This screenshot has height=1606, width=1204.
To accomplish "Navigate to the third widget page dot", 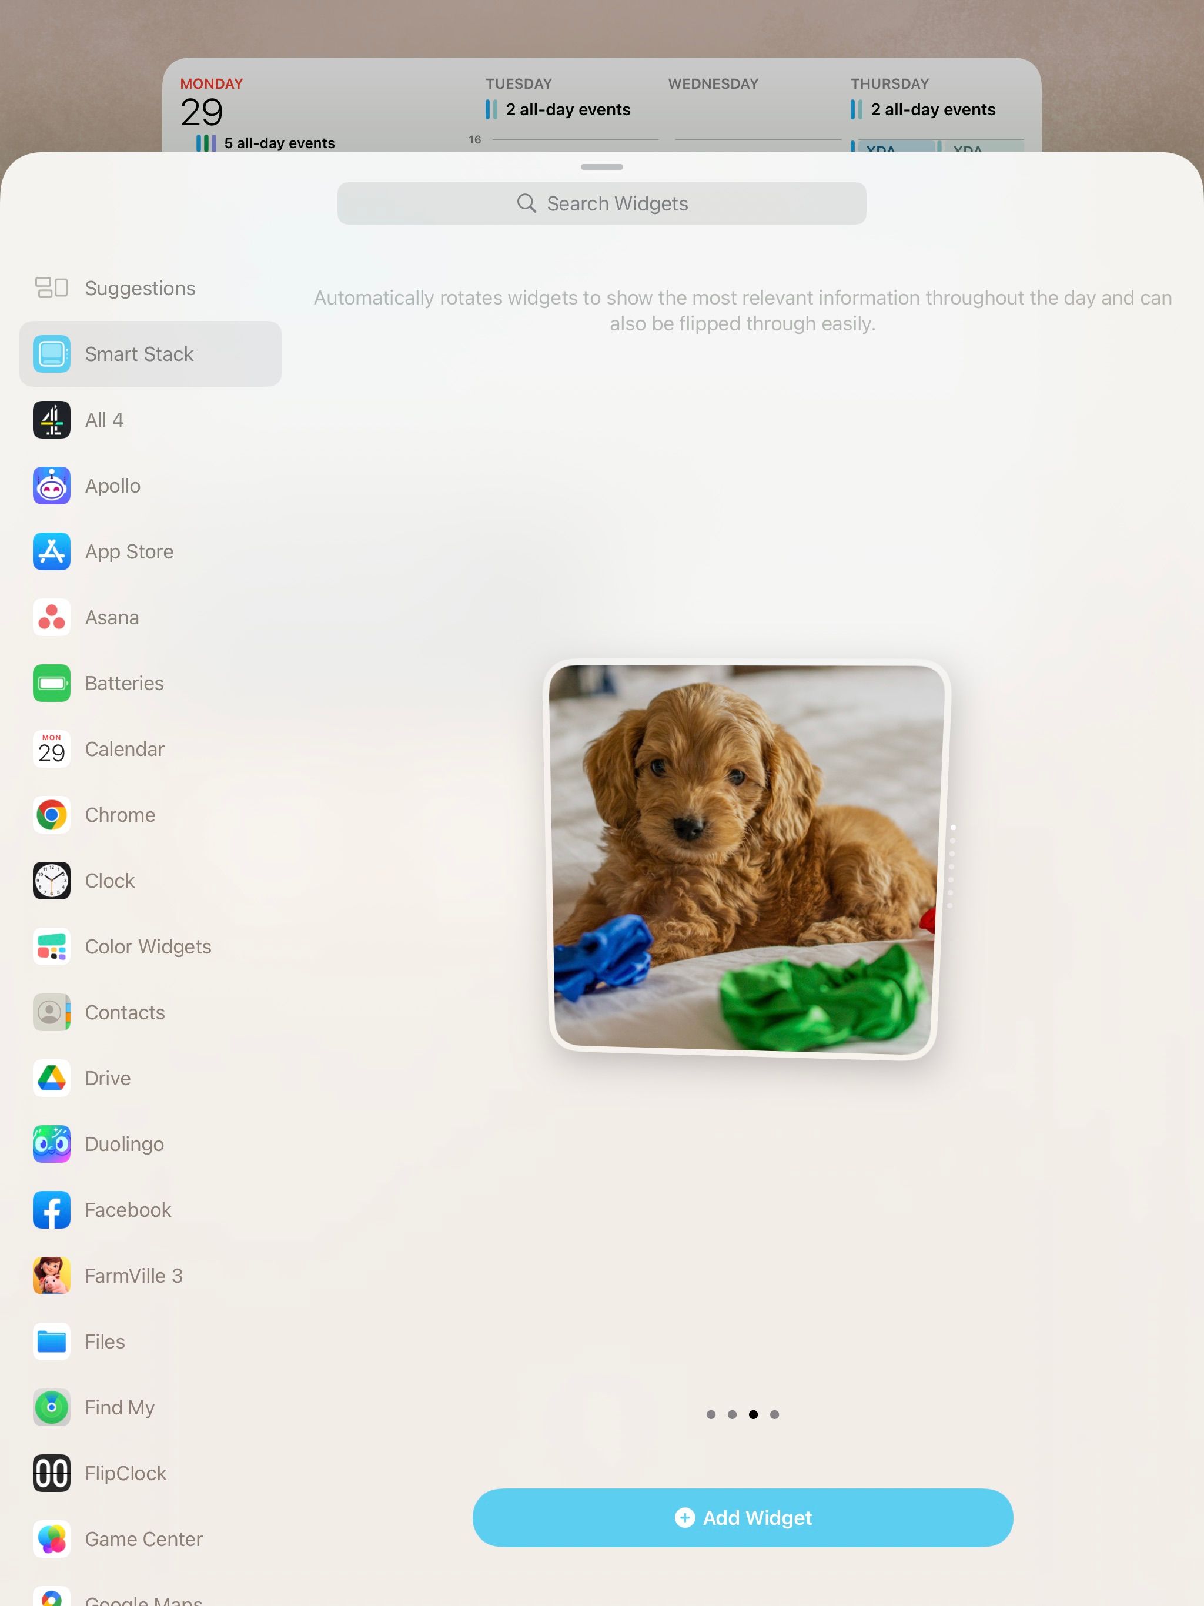I will (754, 1415).
